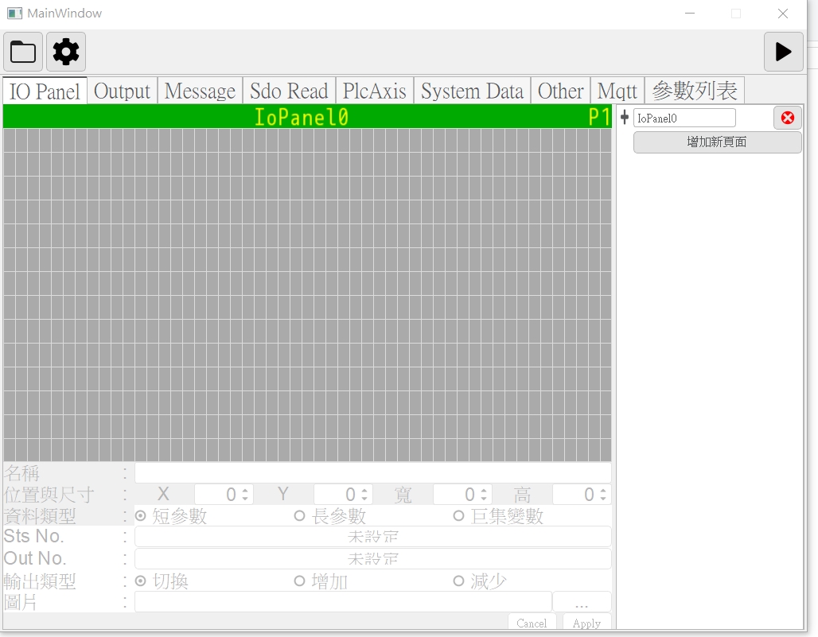Click the 寬 width spinner arrows
Image resolution: width=818 pixels, height=637 pixels.
point(484,495)
